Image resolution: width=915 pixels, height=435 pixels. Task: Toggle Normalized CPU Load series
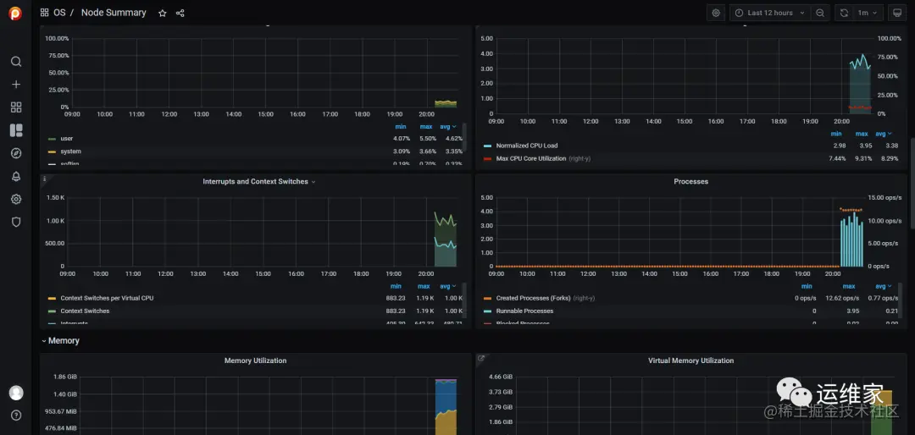pyautogui.click(x=526, y=146)
